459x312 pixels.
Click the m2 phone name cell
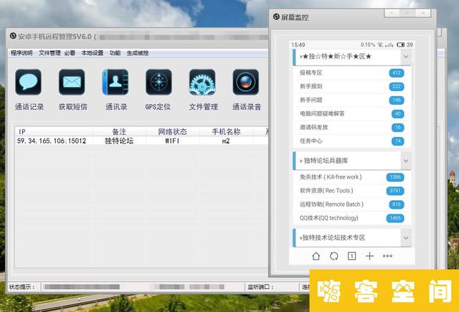(x=226, y=141)
